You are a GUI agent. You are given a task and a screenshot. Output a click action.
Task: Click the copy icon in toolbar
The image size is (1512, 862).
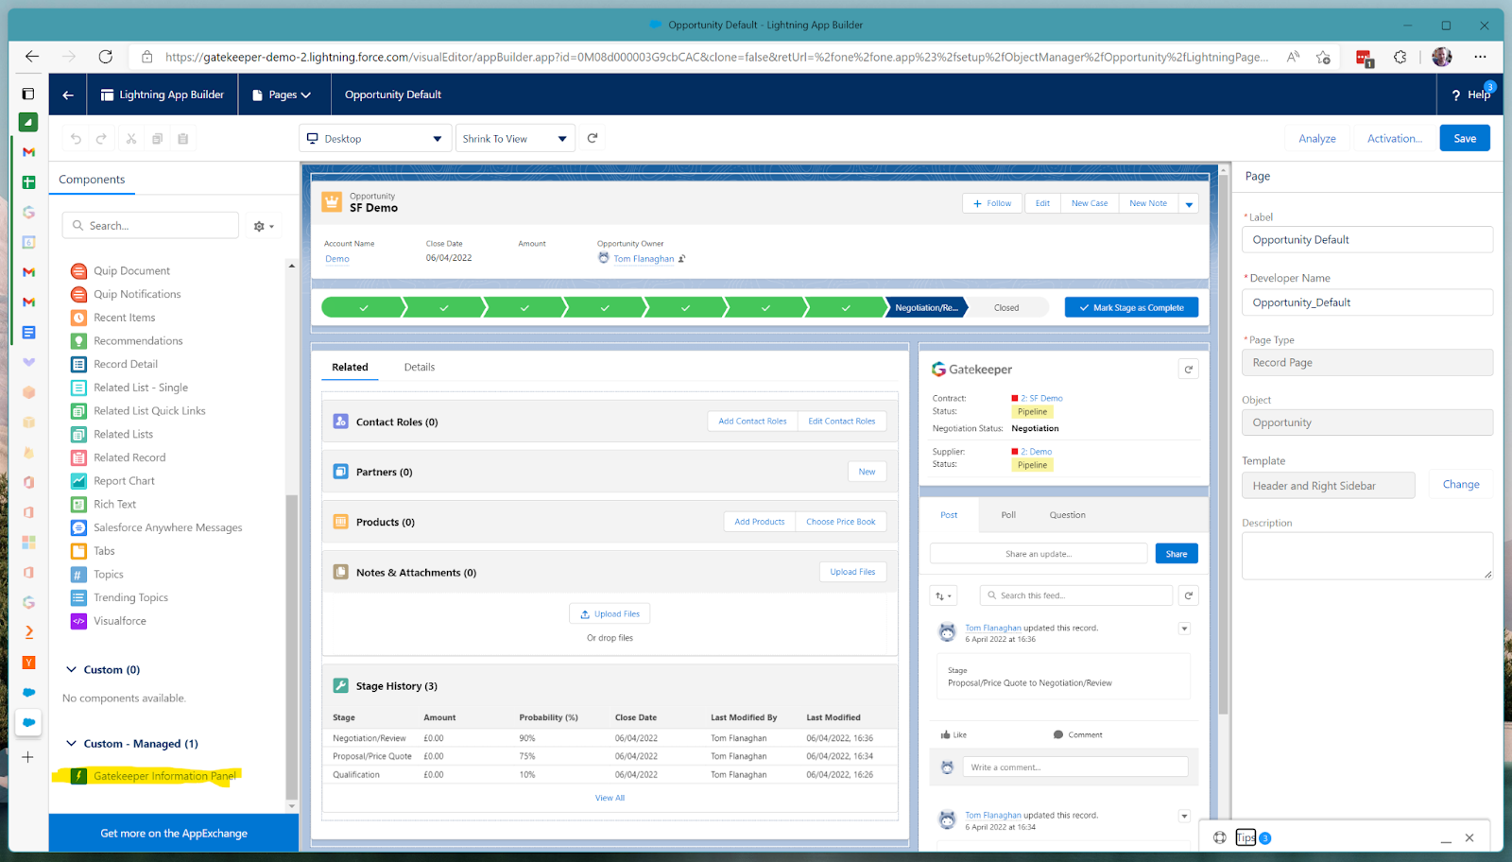point(157,139)
